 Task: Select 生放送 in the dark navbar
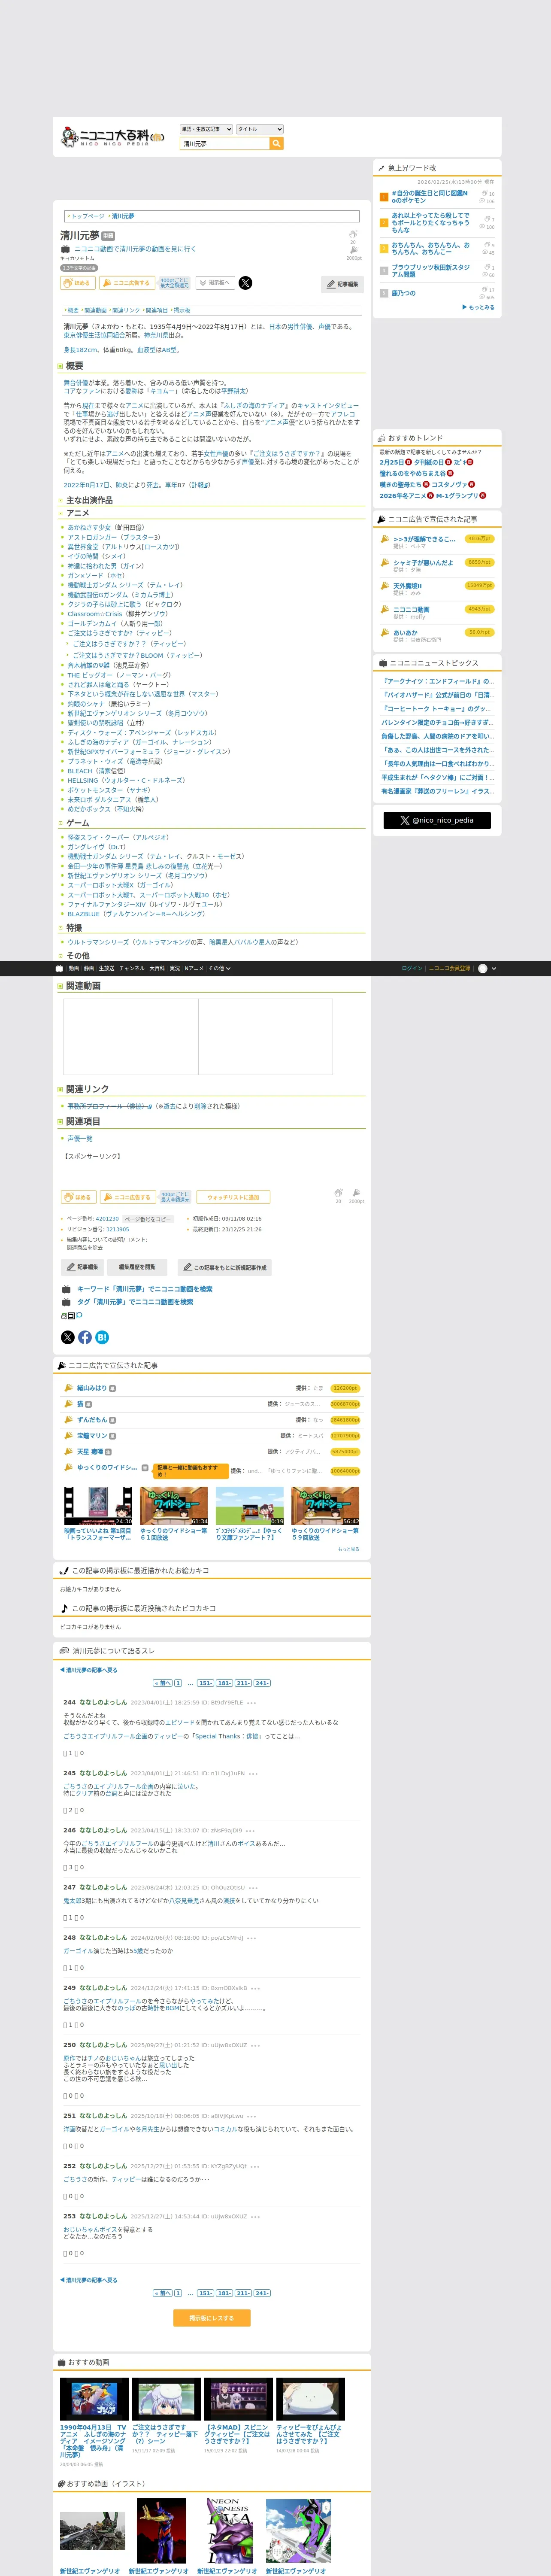(106, 968)
